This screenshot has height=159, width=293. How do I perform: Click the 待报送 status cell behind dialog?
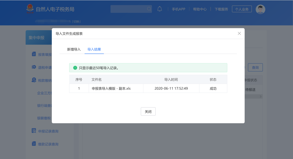tap(250, 90)
